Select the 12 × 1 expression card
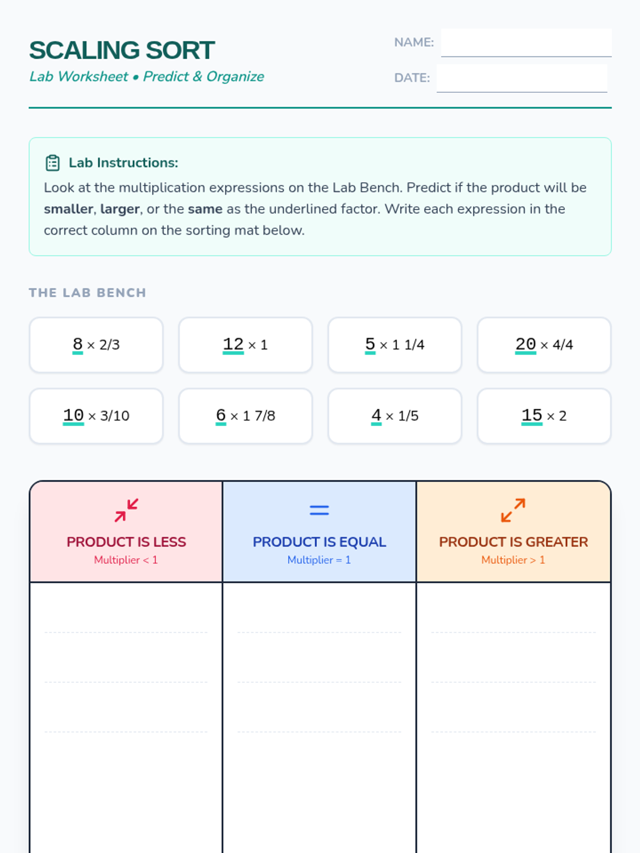This screenshot has height=853, width=640. [245, 345]
